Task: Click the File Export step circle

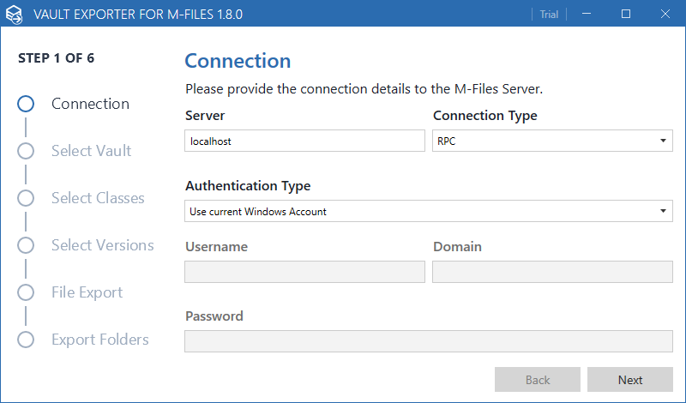Action: pyautogui.click(x=26, y=292)
